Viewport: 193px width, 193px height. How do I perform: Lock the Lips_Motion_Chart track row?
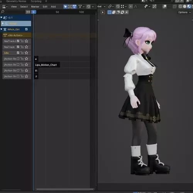[x=22, y=64]
